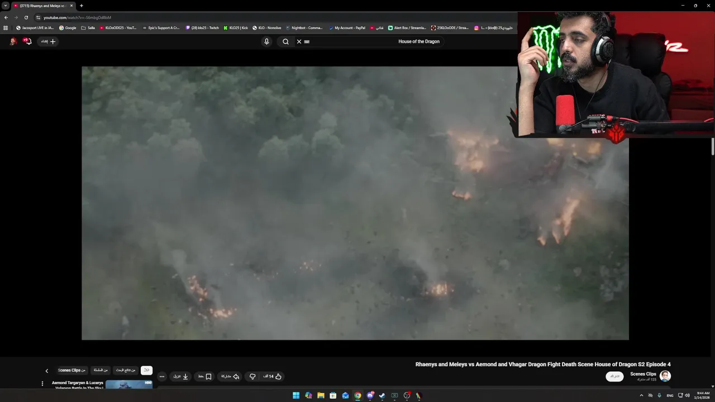The height and width of the screenshot is (402, 715).
Task: Close the Rhaenys and Meleys tab
Action: [x=71, y=6]
